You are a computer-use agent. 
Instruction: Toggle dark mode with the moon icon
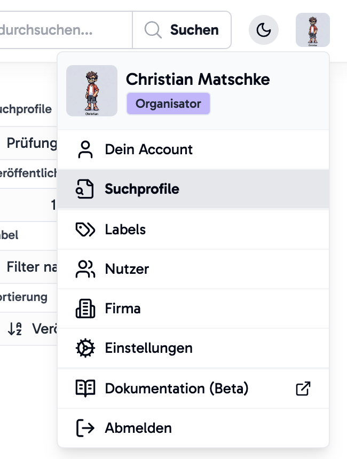[264, 30]
